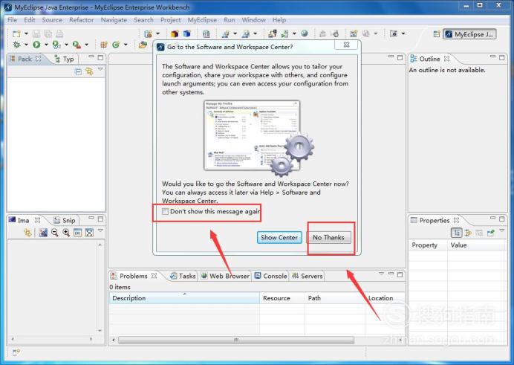
Task: Click the Fit to window icon in Image Preview
Action: (x=89, y=233)
